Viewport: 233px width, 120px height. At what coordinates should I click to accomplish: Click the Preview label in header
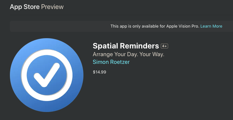52,7
